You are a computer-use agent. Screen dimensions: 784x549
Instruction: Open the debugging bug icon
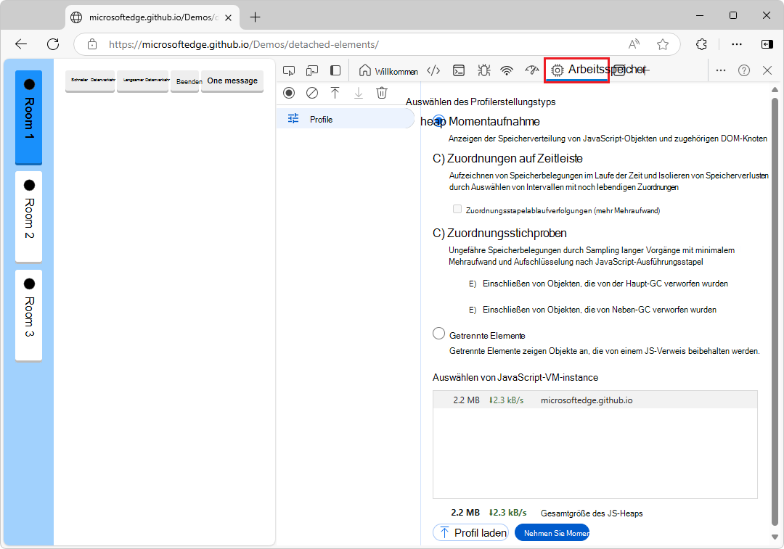[x=483, y=70]
